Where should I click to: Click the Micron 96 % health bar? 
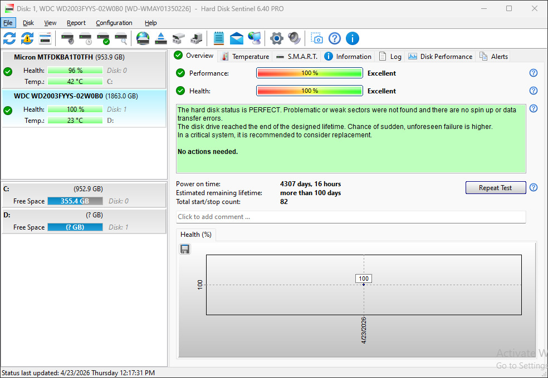[x=75, y=70]
